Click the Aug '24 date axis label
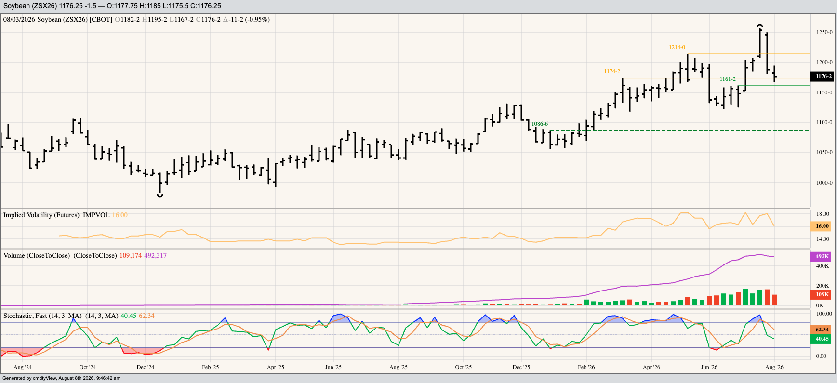The height and width of the screenshot is (383, 837). [23, 367]
